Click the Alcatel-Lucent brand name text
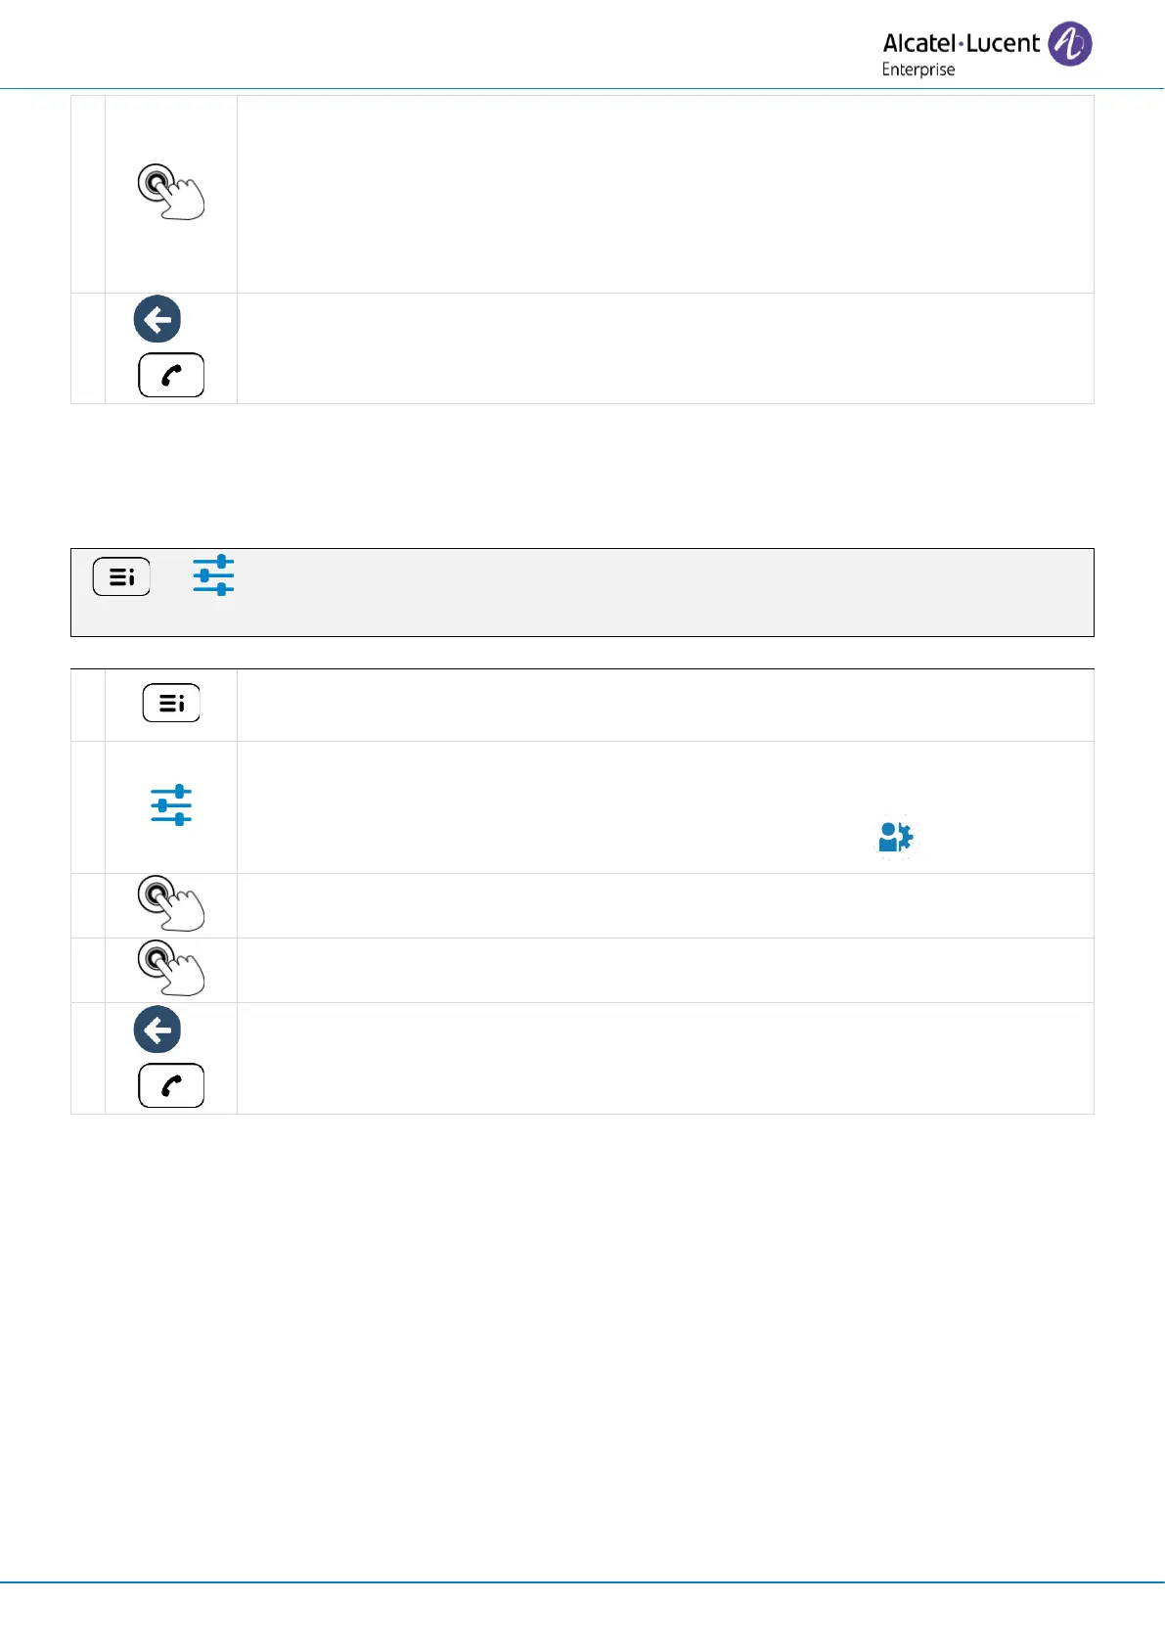This screenshot has width=1165, height=1648. tap(961, 43)
